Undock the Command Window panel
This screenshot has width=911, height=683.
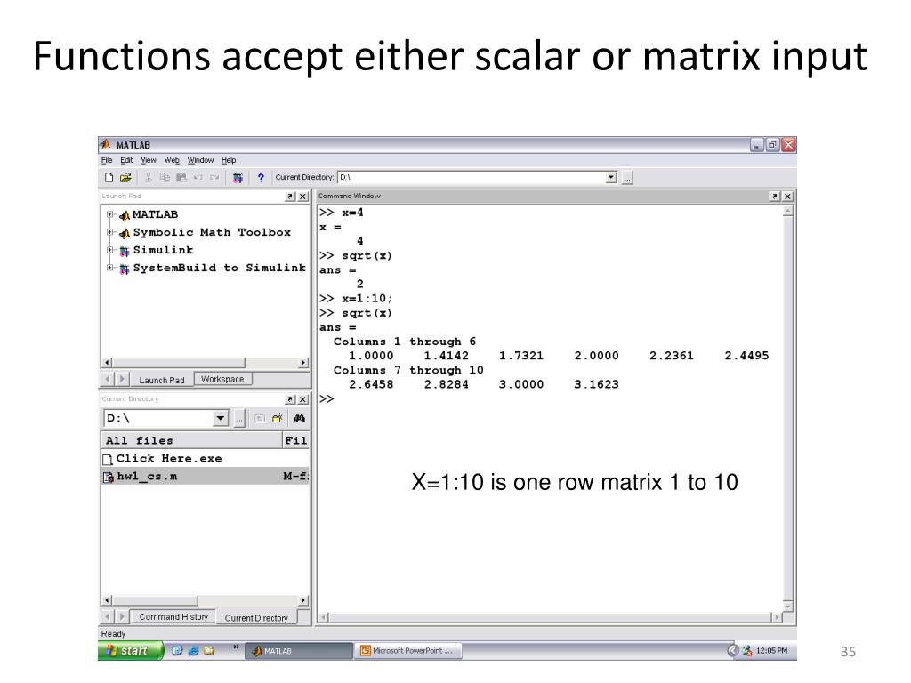pyautogui.click(x=775, y=197)
